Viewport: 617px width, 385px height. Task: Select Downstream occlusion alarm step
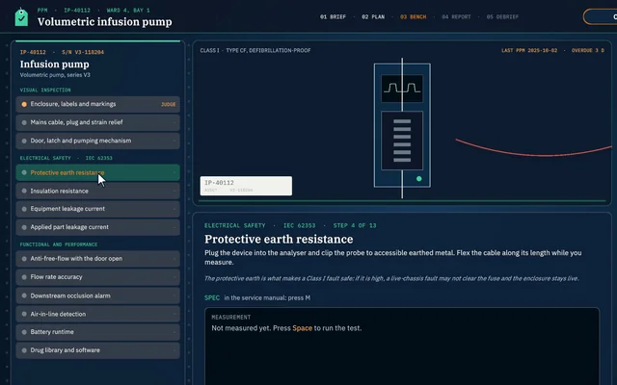(98, 295)
